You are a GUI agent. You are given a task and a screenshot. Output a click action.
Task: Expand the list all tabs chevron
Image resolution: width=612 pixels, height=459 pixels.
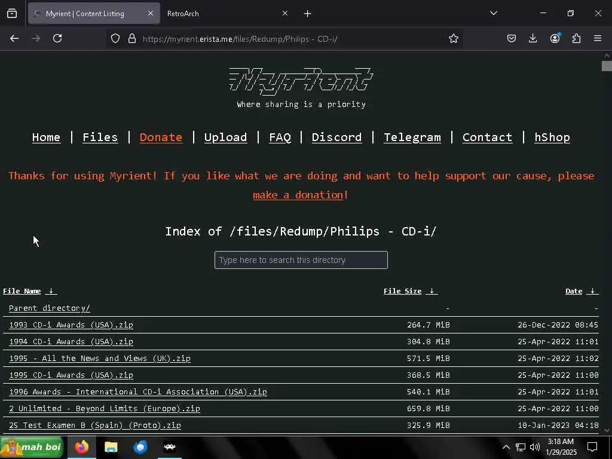click(x=493, y=13)
